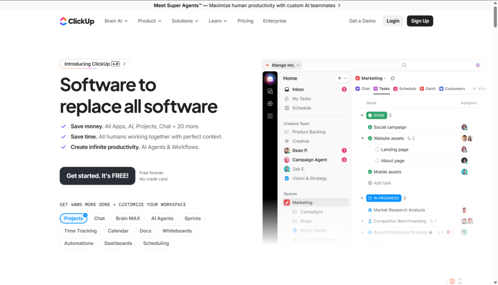Screen dimensions: 498x285
Task: Toggle the Website assets done checkmark
Action: [370, 138]
